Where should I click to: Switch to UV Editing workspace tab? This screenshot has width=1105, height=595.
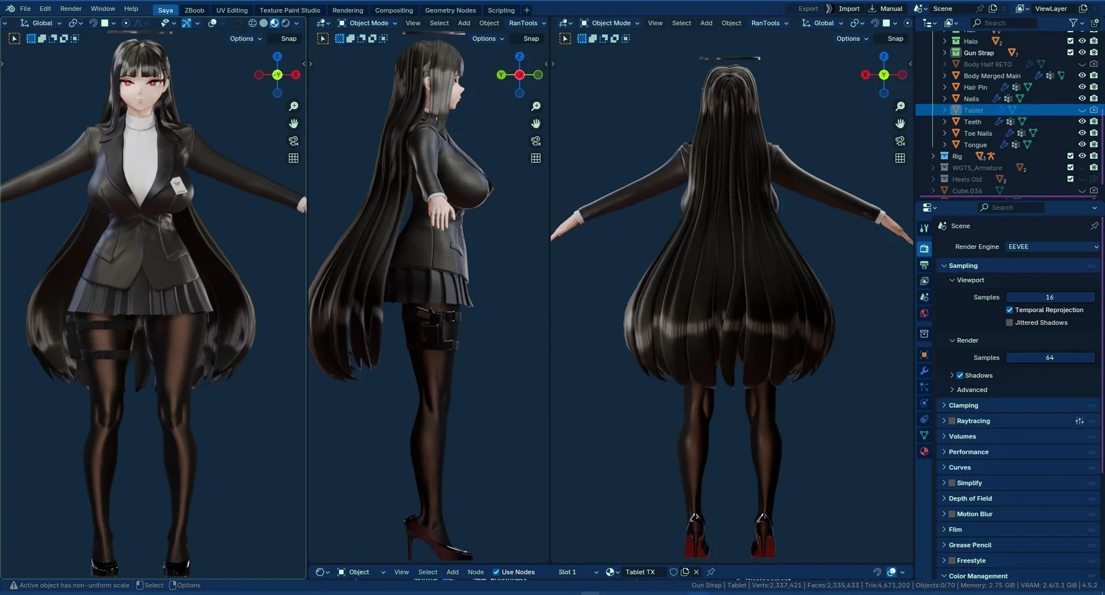pos(232,10)
